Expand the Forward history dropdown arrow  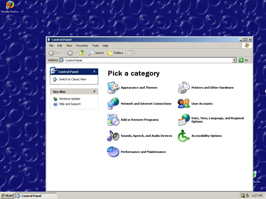pos(76,53)
